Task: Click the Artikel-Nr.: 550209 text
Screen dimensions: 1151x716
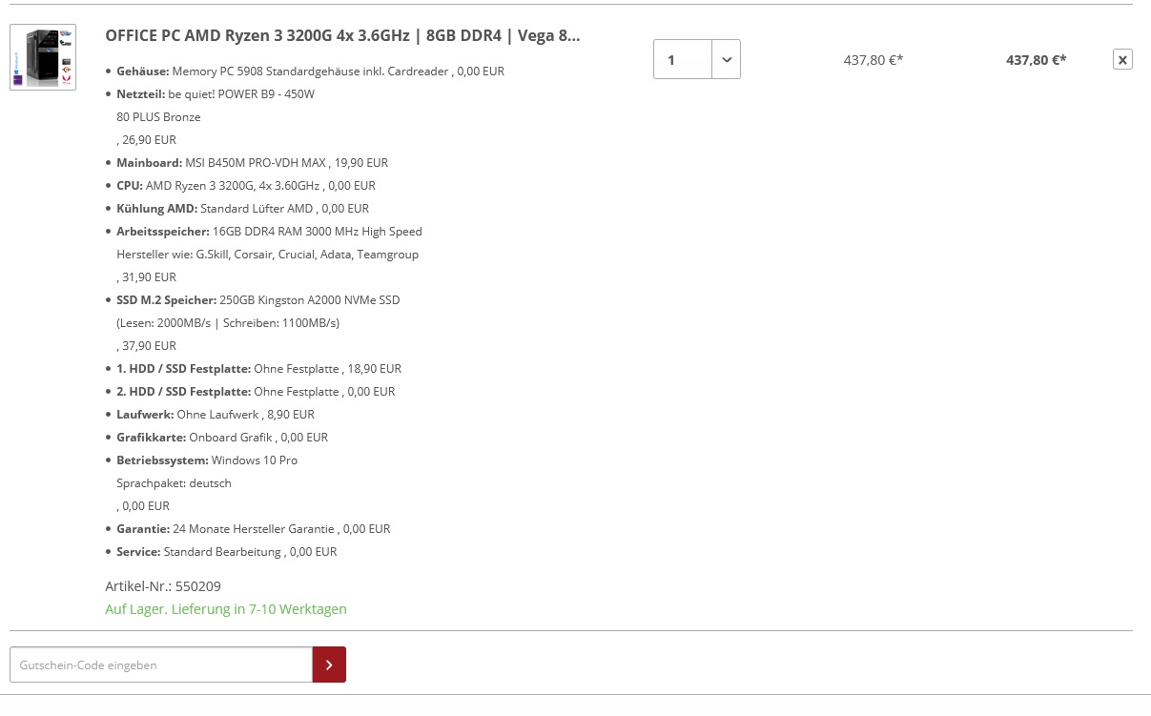Action: [163, 586]
